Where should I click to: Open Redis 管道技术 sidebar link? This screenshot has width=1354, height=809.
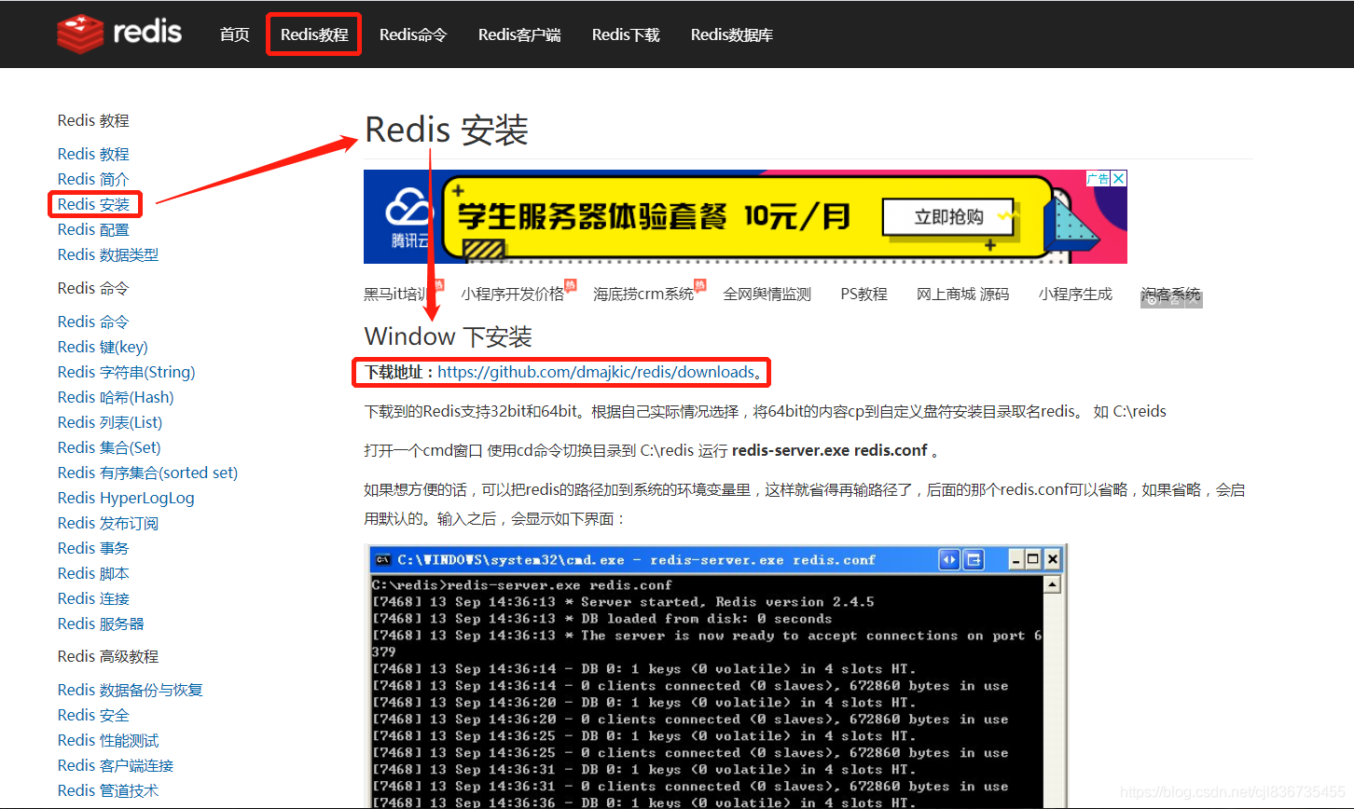pyautogui.click(x=108, y=790)
